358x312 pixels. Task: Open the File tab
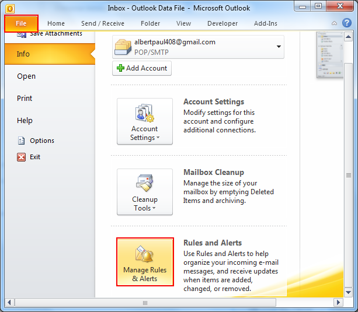tap(21, 23)
